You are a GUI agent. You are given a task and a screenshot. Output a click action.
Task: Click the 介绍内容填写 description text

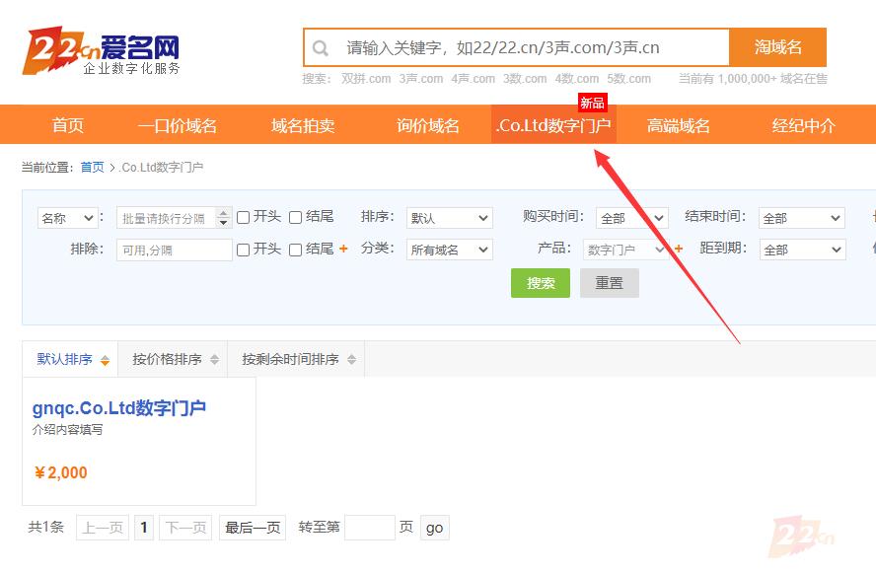(68, 429)
